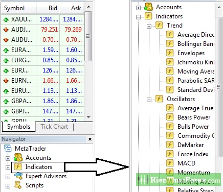Select the Bulls Power indicator icon
The height and width of the screenshot is (192, 223).
170,126
